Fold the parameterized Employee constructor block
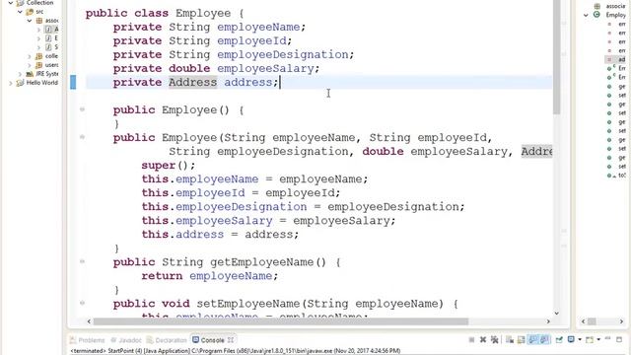Viewport: 631px width, 355px height. [x=82, y=137]
